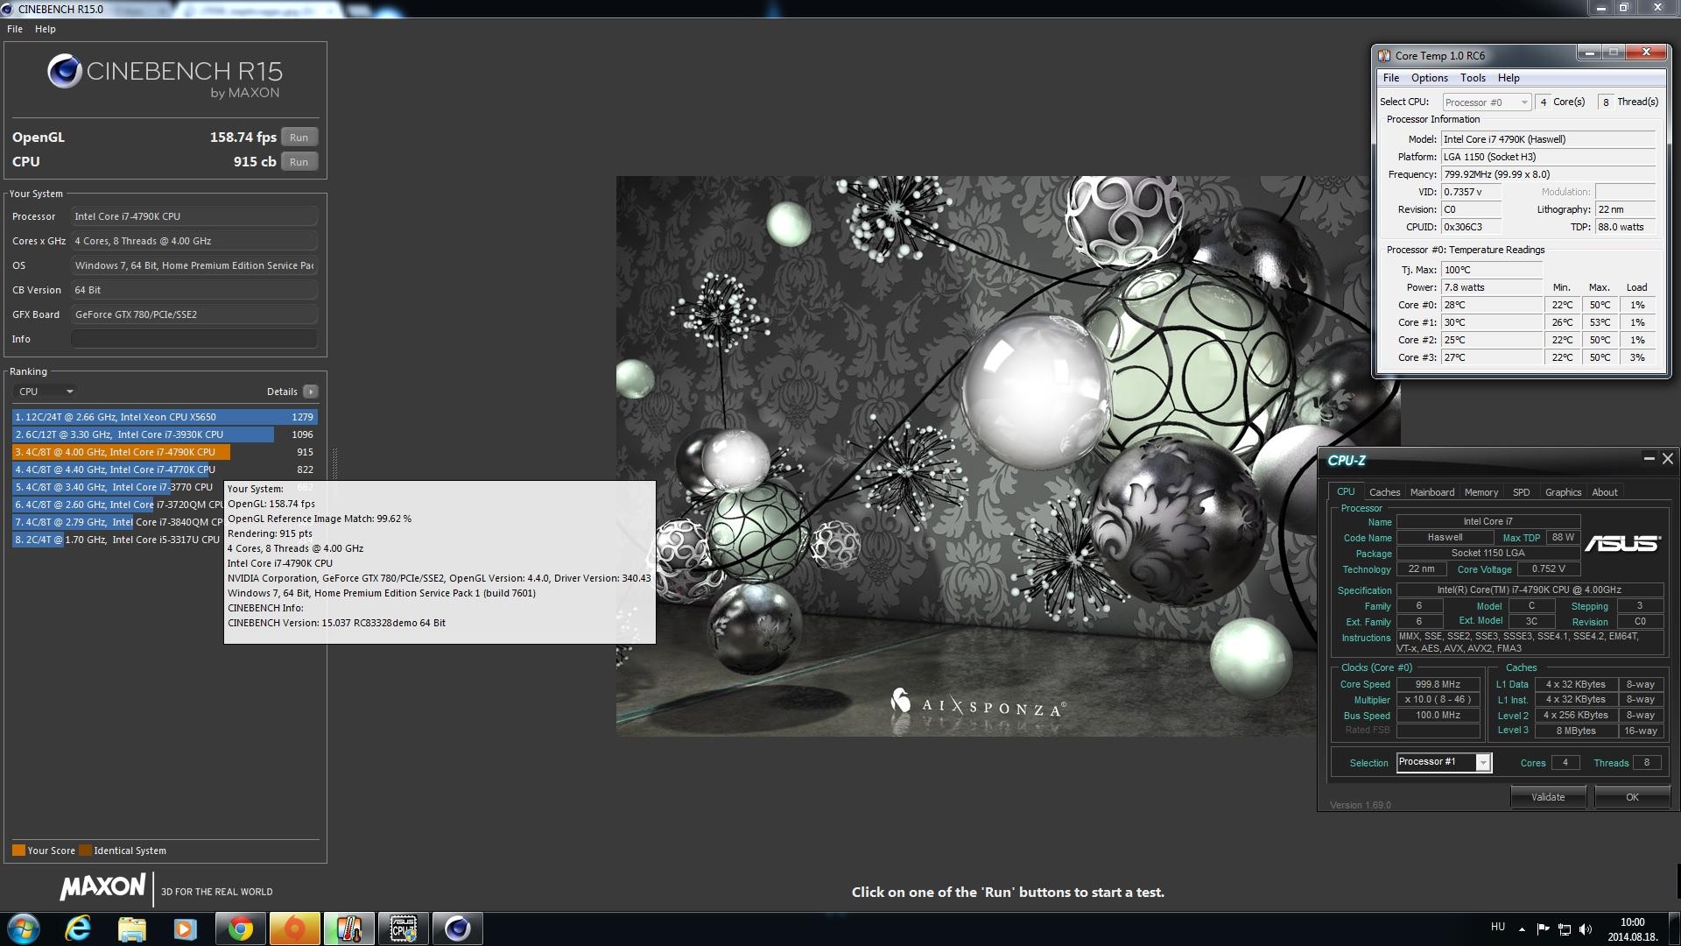Click the Cinebench R15 logo icon

click(64, 72)
